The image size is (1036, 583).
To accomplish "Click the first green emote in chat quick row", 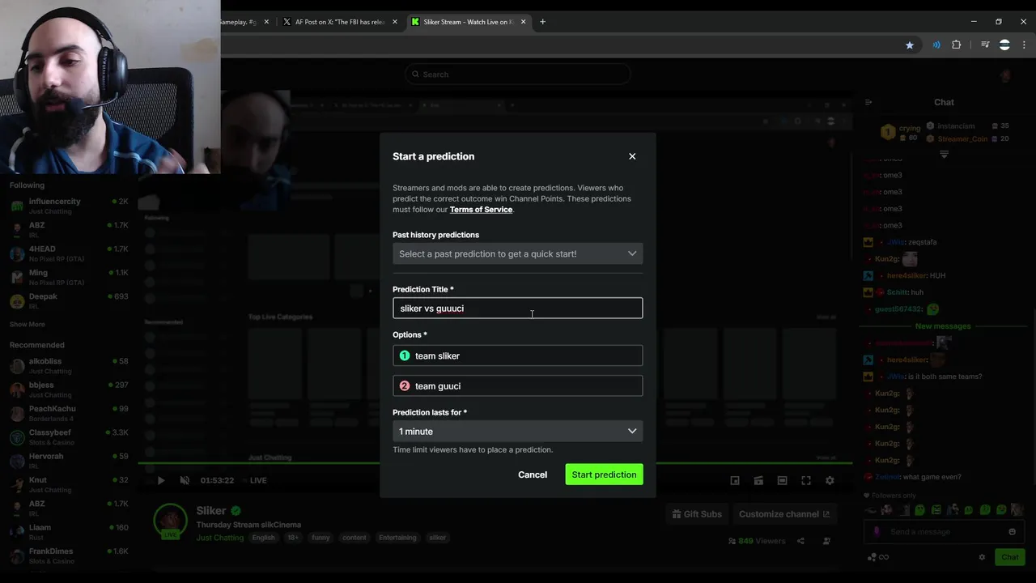I will click(x=919, y=510).
